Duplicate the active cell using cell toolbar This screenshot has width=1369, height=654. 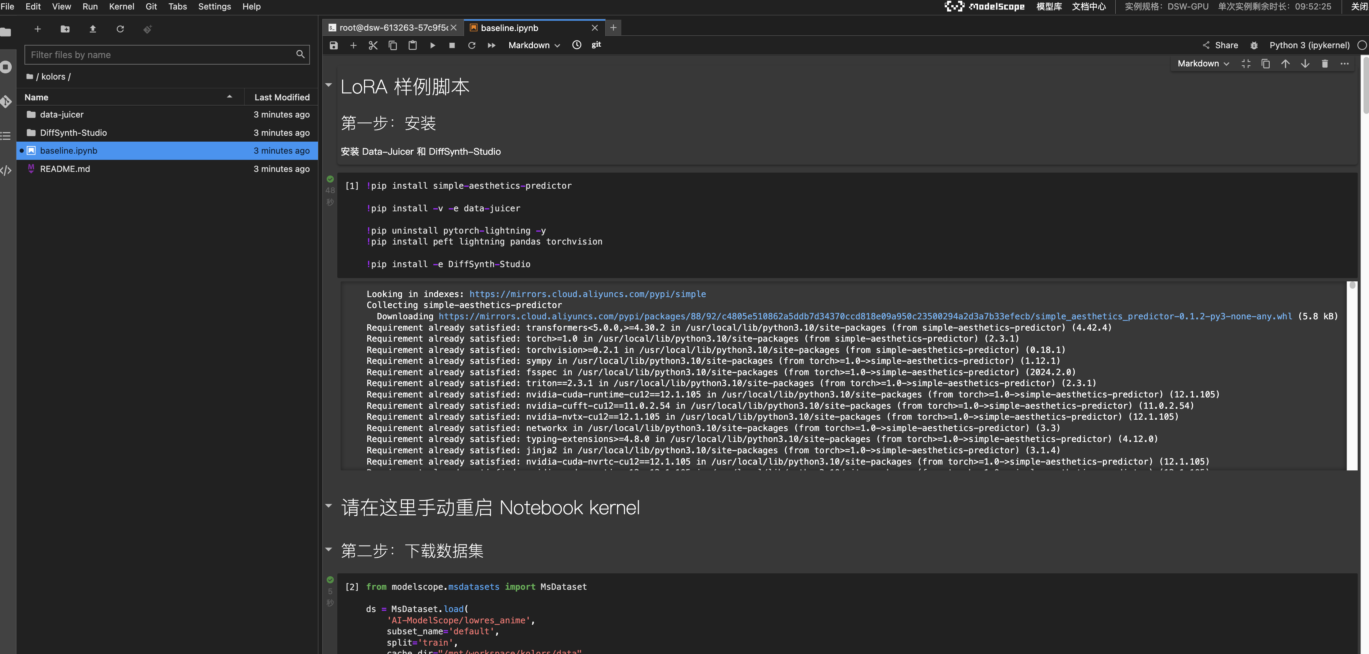1265,64
